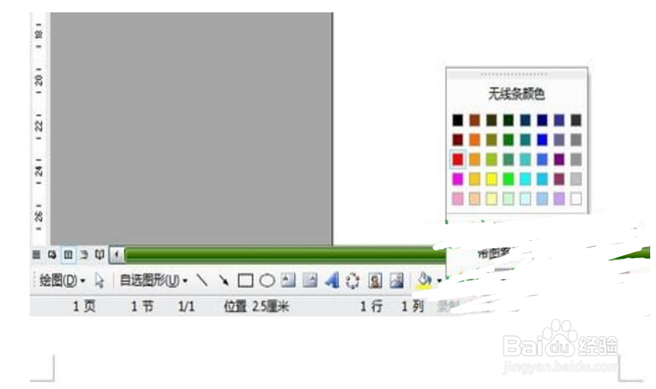
Task: Open the 自选图形(U) AutoShapes menu
Action: pyautogui.click(x=154, y=280)
